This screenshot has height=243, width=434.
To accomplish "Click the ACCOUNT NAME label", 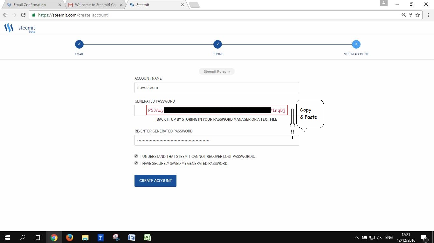I will (148, 78).
